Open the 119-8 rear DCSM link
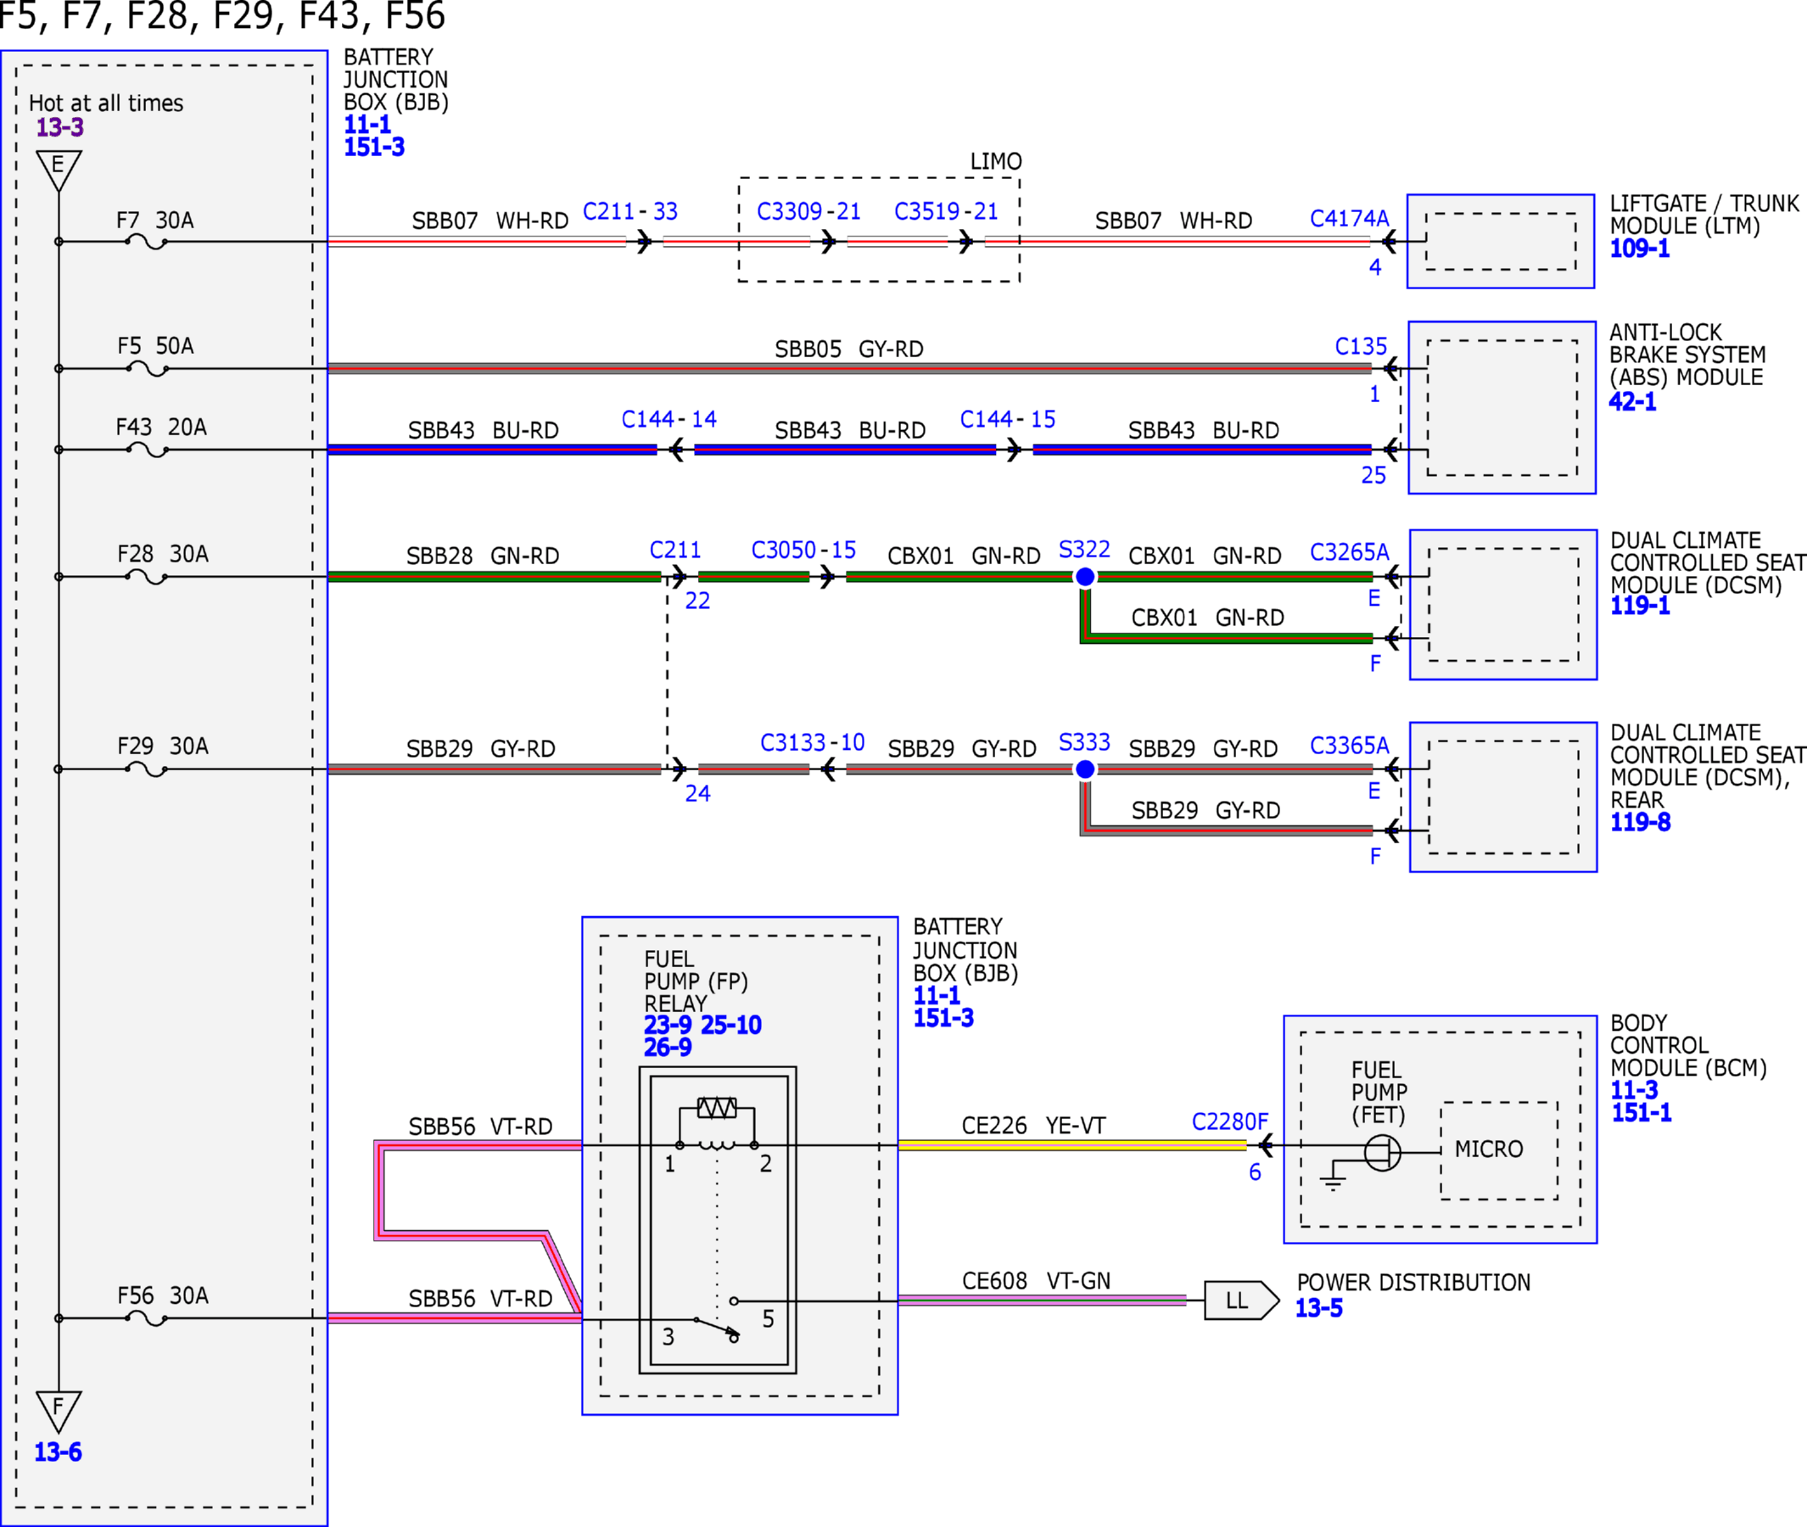1807x1527 pixels. tap(1640, 821)
